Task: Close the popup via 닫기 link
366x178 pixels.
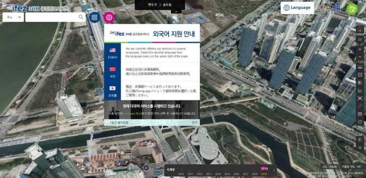Action: click(195, 122)
